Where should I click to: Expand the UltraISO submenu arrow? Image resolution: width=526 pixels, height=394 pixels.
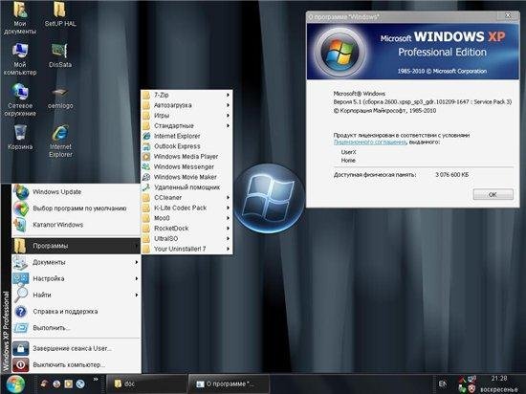(228, 239)
